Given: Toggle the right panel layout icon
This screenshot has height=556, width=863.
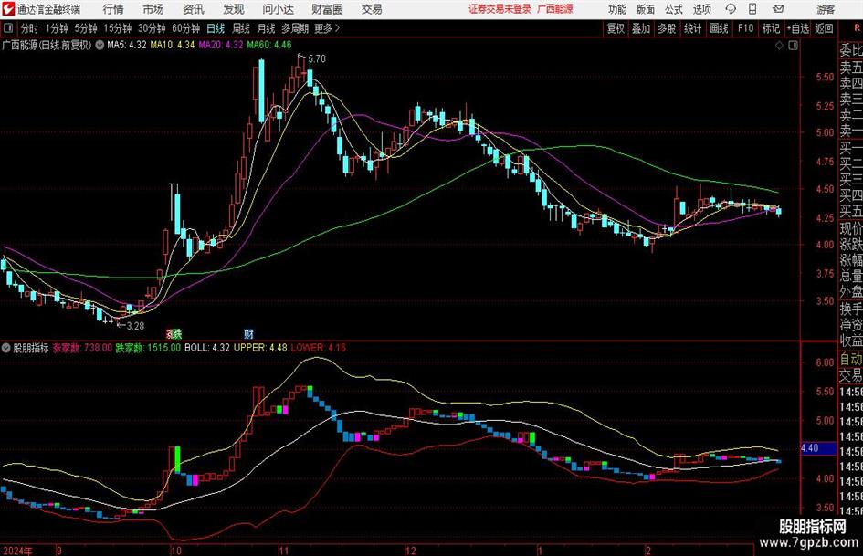Looking at the screenshot, I should pyautogui.click(x=793, y=46).
